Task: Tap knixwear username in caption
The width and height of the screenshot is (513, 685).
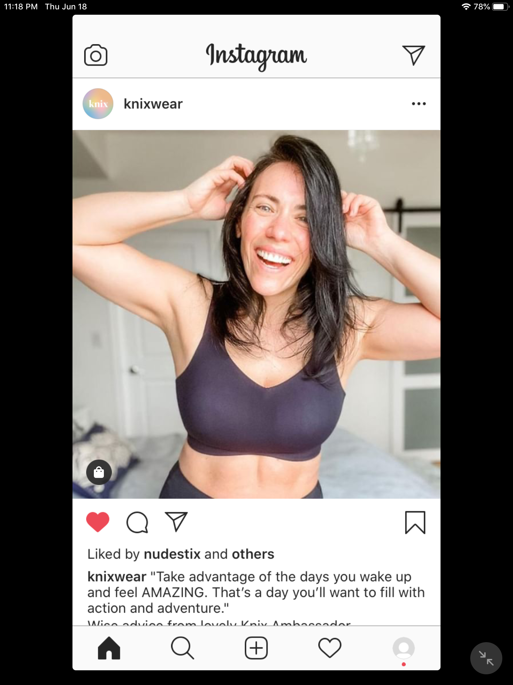Action: (117, 577)
